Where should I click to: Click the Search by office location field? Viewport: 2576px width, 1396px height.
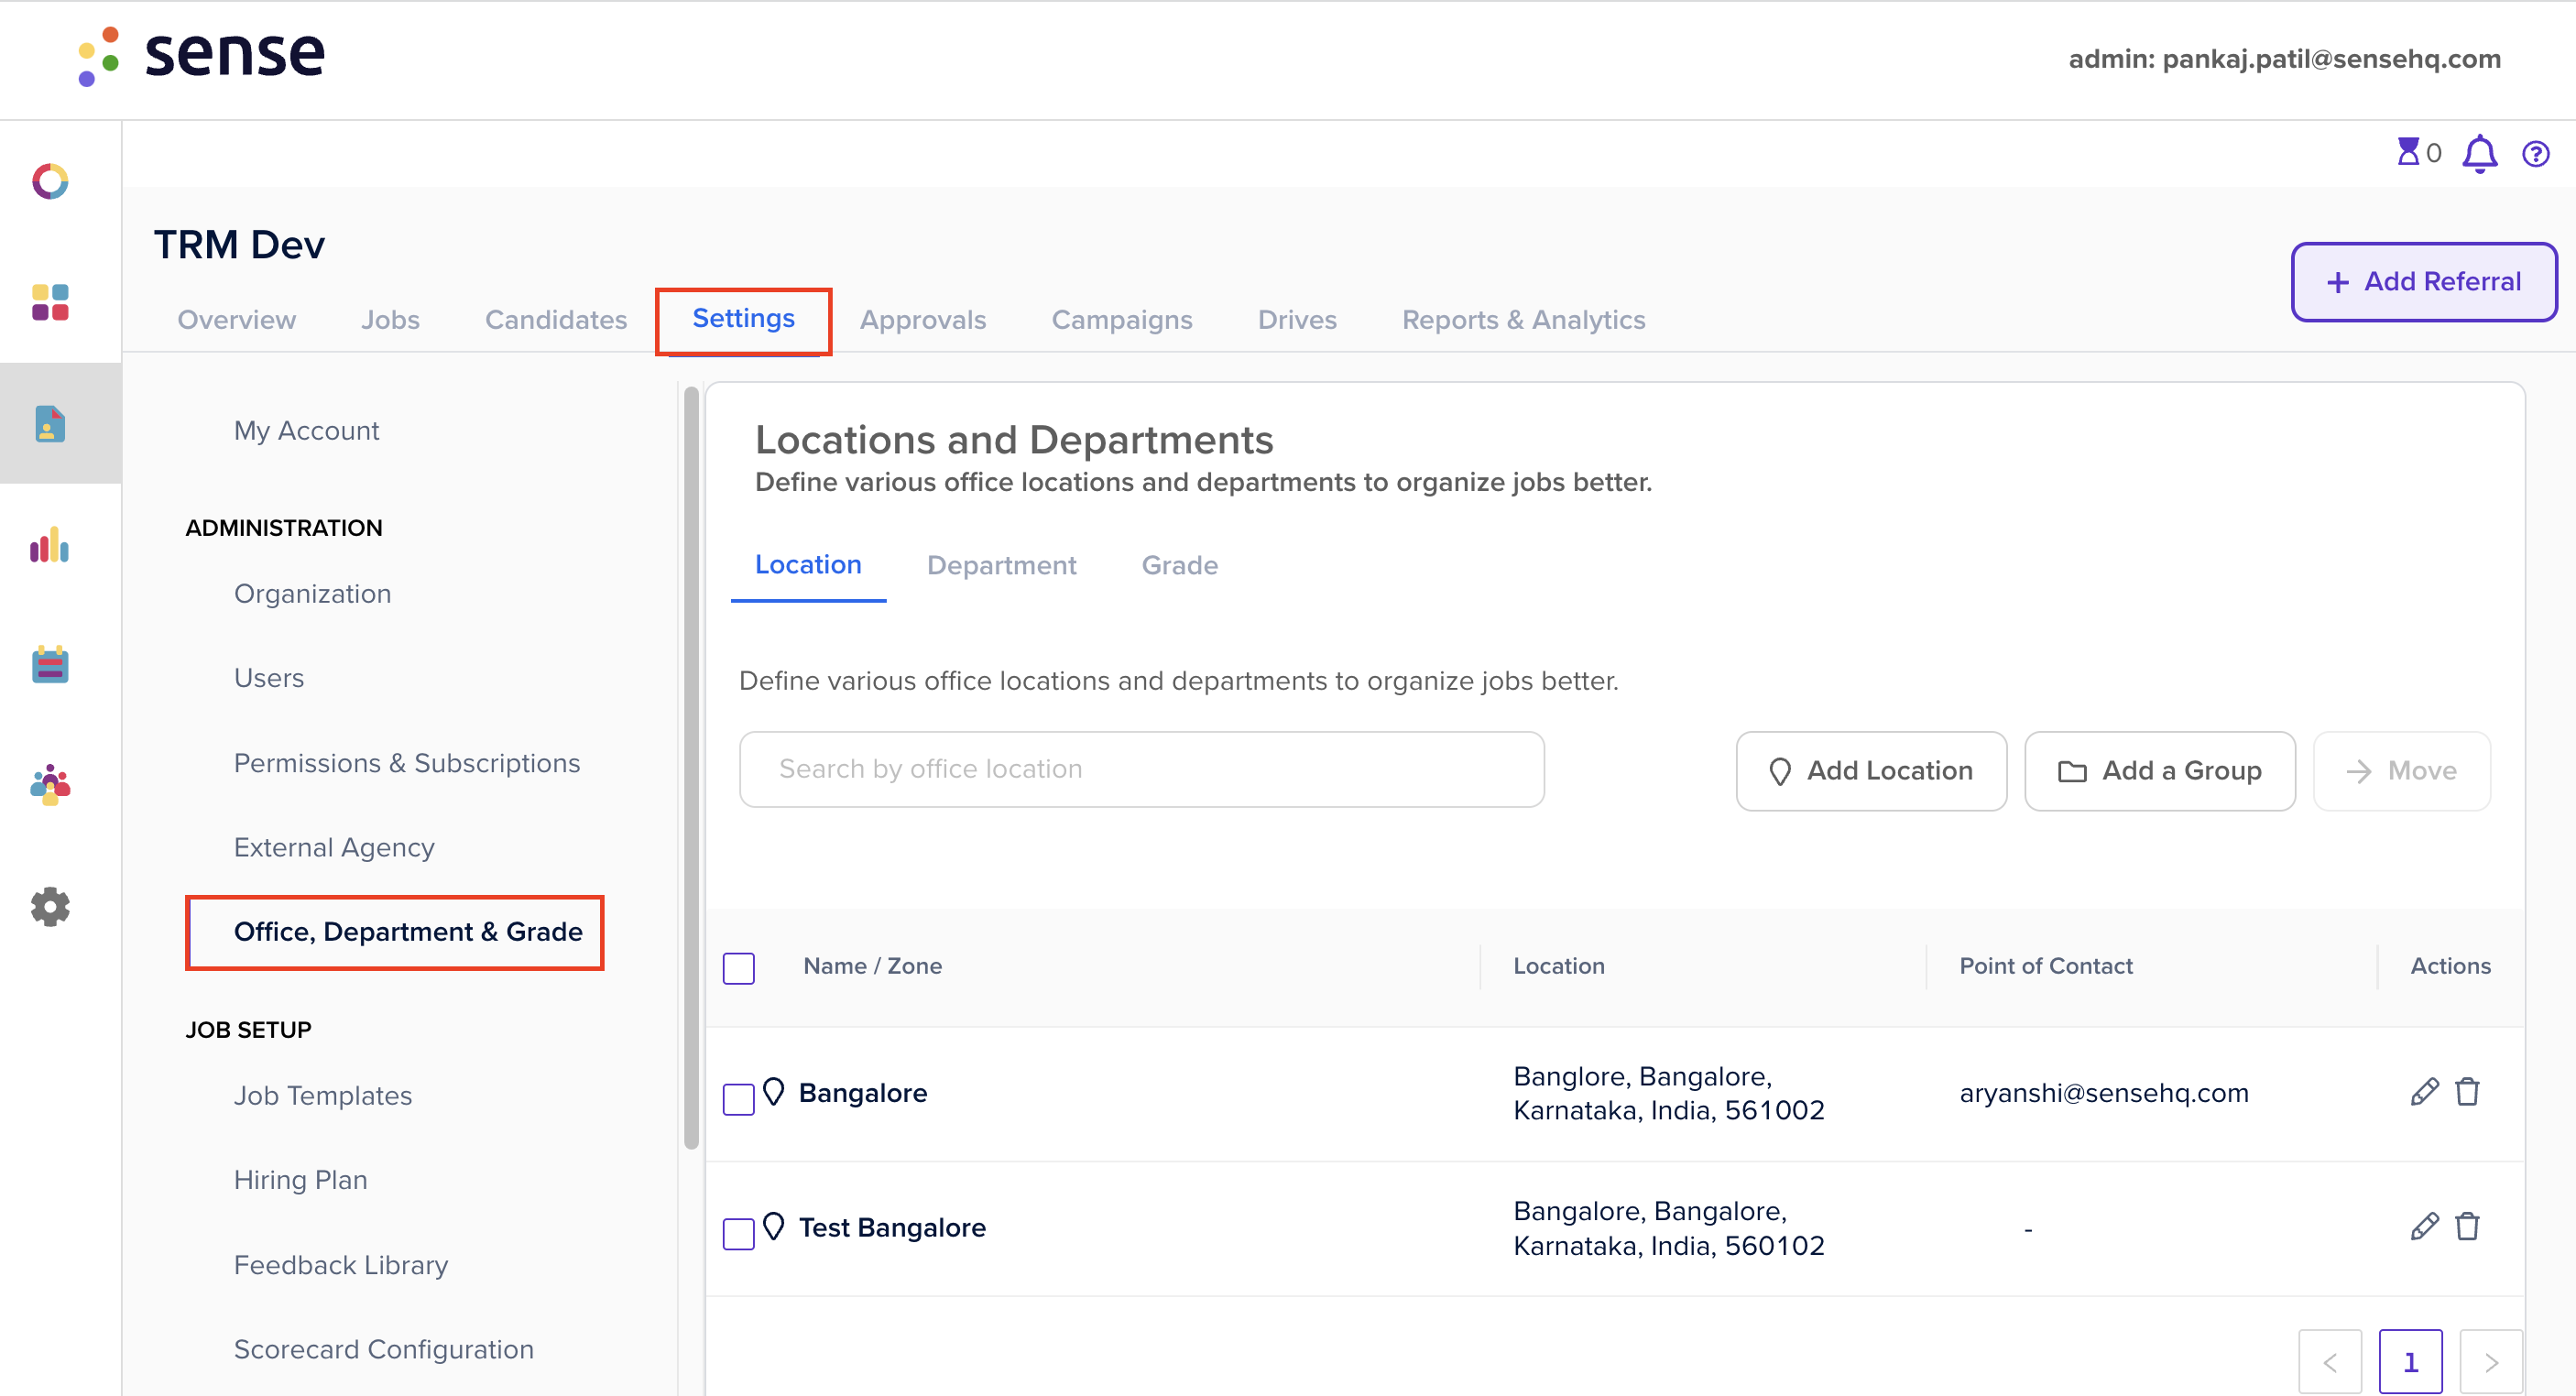click(1142, 769)
